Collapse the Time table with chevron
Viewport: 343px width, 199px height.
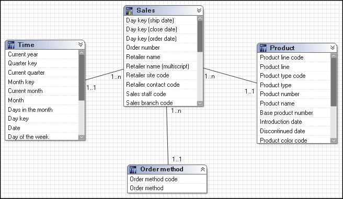coord(81,44)
